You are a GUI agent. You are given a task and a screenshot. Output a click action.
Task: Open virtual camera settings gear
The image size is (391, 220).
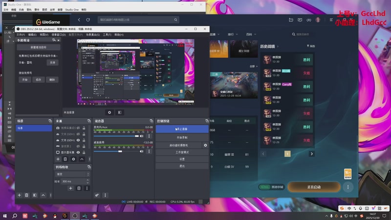pyautogui.click(x=205, y=145)
